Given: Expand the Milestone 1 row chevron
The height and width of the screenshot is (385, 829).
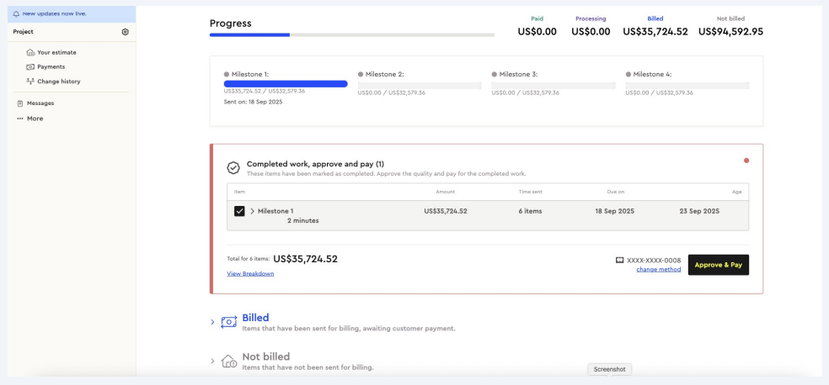Looking at the screenshot, I should coord(252,211).
